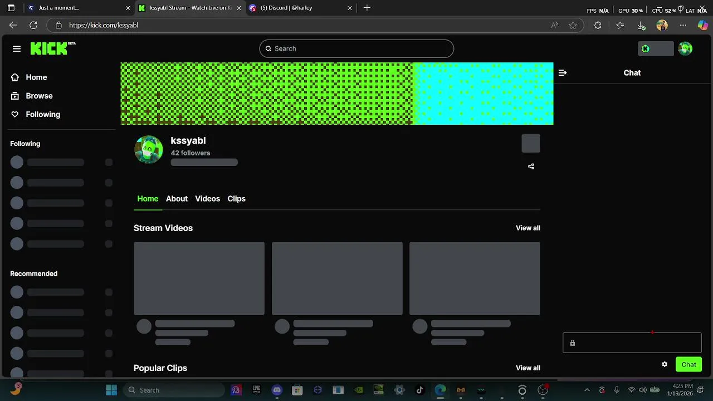Open Edge Settings and more menu

pyautogui.click(x=683, y=25)
